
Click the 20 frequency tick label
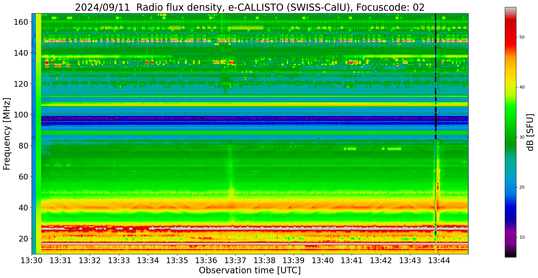point(23,238)
